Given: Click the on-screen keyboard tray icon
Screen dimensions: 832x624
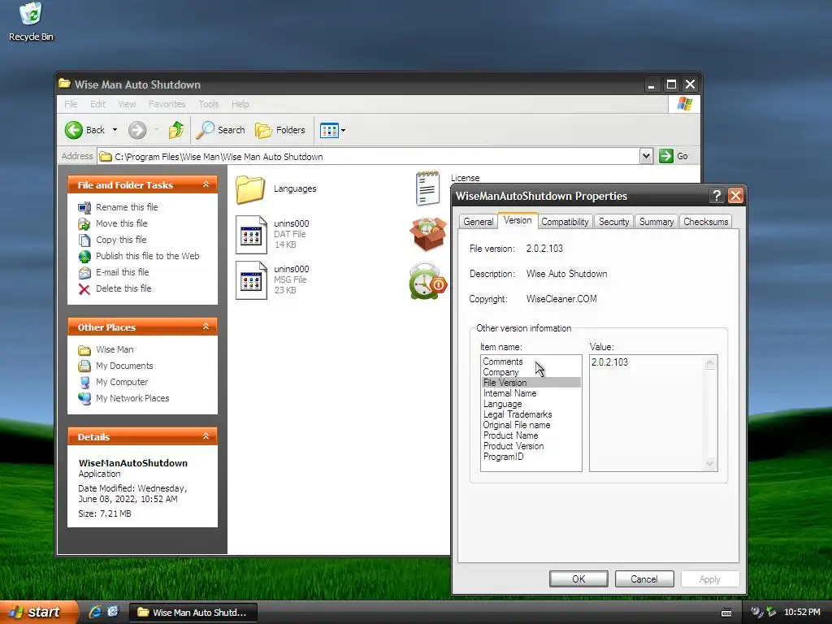Looking at the screenshot, I should pos(726,613).
